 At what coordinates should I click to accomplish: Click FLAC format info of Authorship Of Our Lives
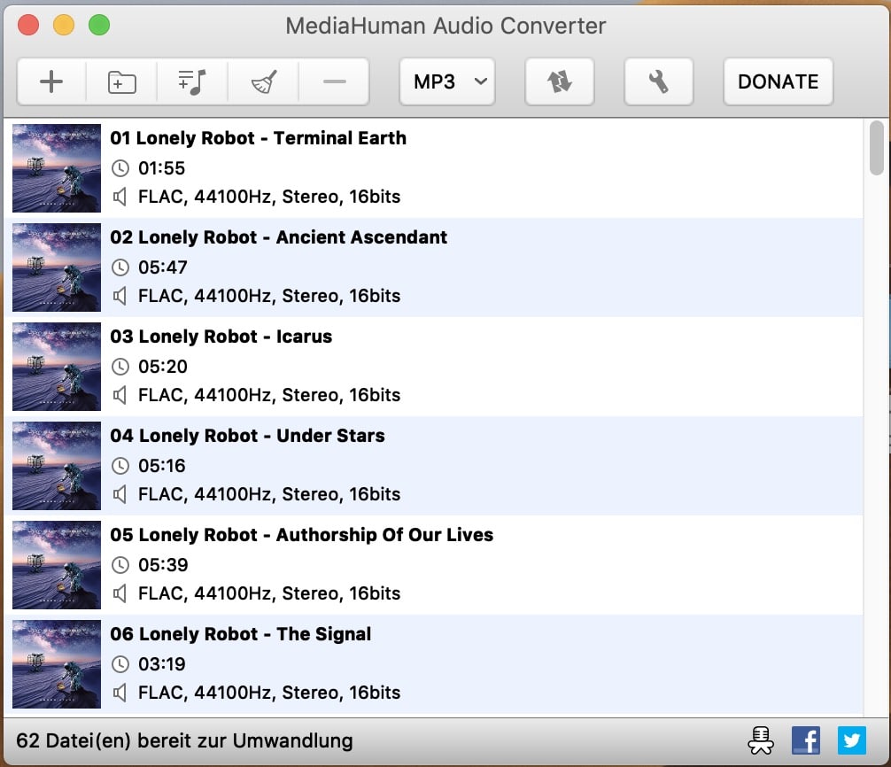coord(269,593)
